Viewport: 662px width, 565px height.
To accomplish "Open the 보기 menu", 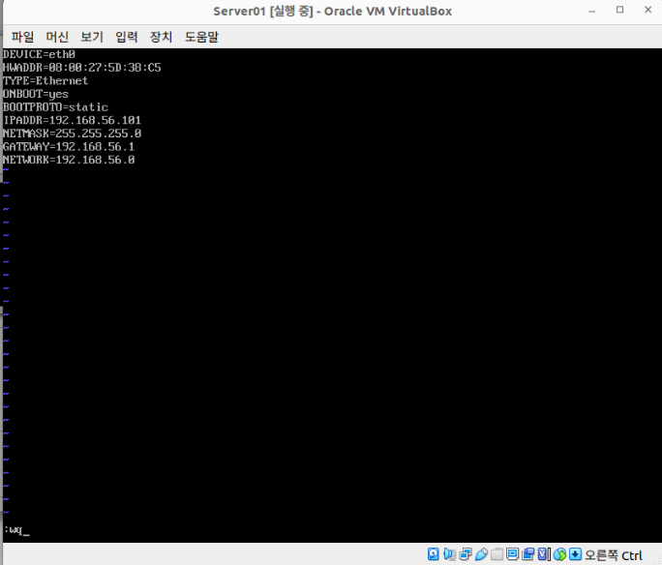I will click(x=92, y=37).
